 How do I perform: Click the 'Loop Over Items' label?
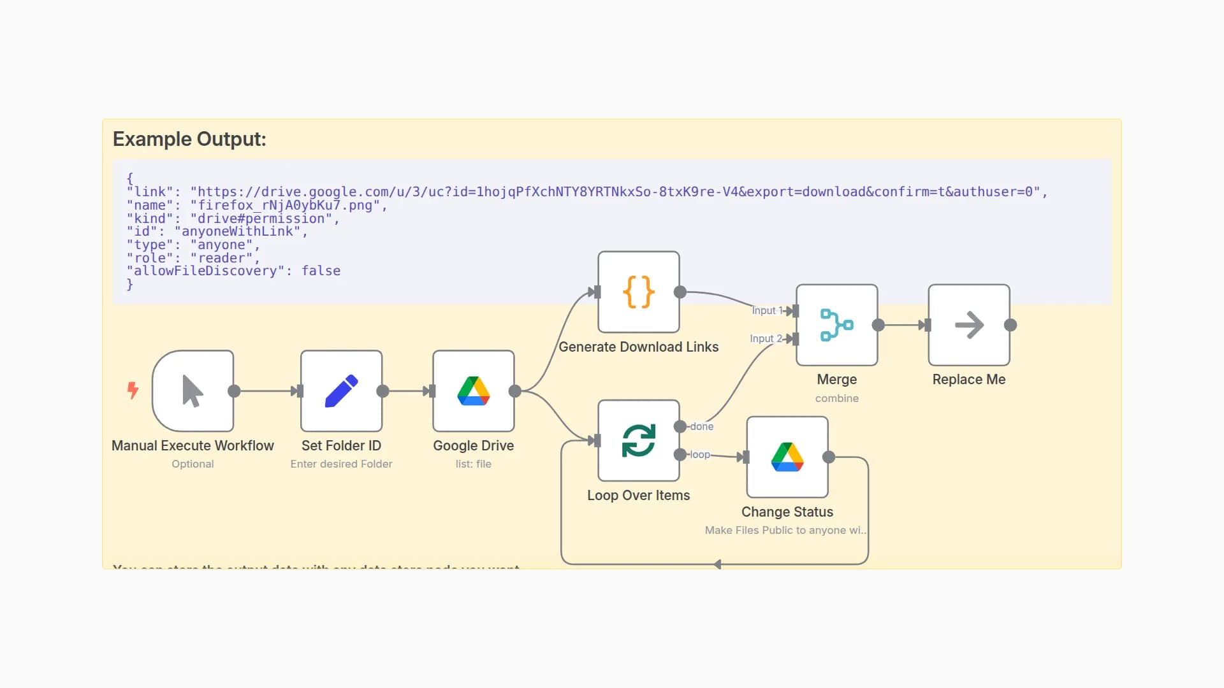point(639,495)
